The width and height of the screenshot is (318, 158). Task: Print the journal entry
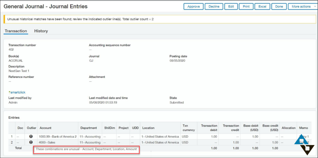[x=246, y=6]
